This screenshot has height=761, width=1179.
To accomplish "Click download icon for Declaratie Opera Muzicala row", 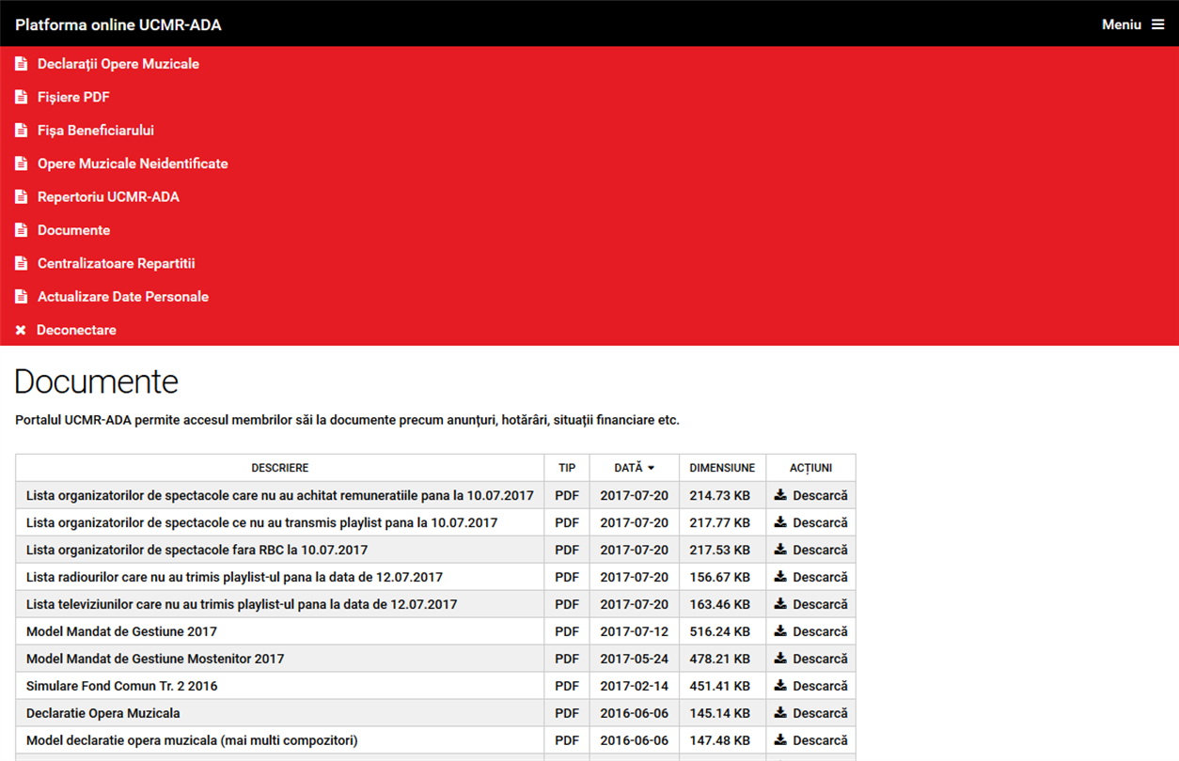I will (780, 713).
